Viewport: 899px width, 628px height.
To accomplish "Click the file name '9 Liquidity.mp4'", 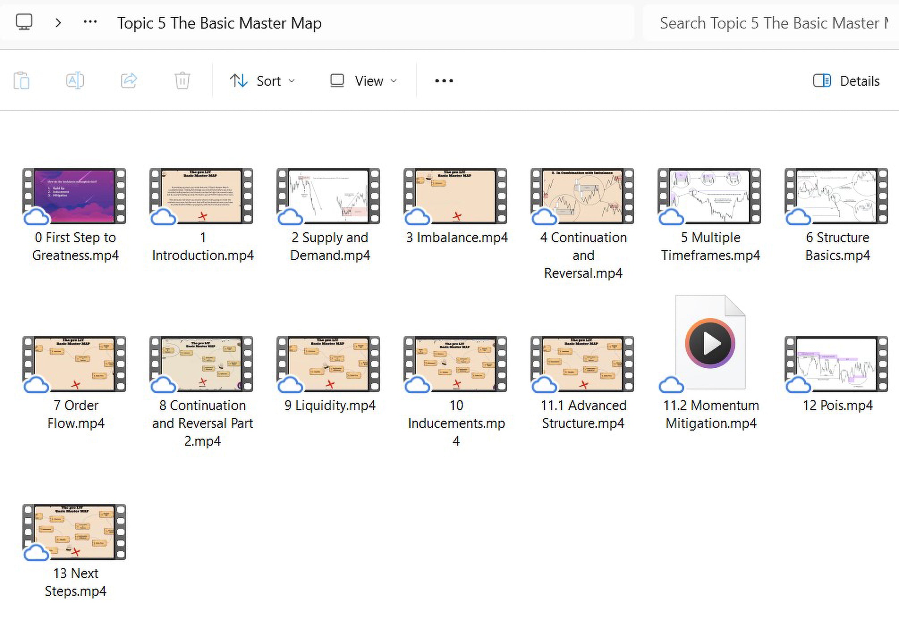I will [x=330, y=405].
